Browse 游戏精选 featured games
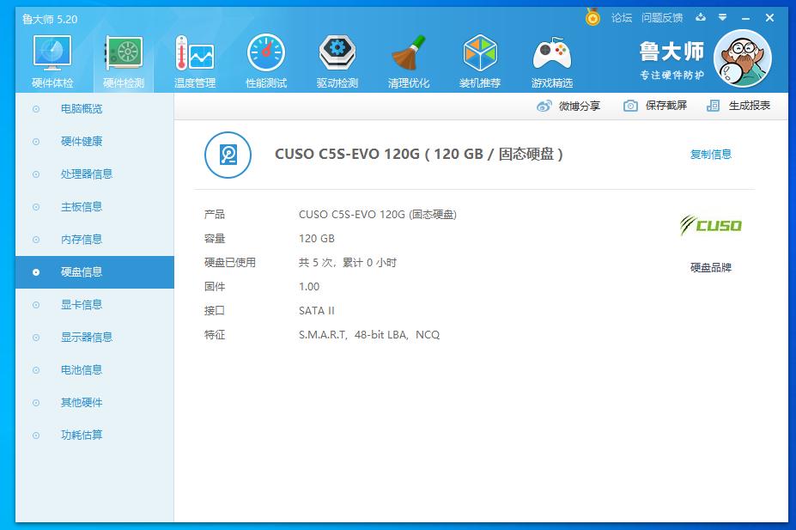796x530 pixels. 552,58
